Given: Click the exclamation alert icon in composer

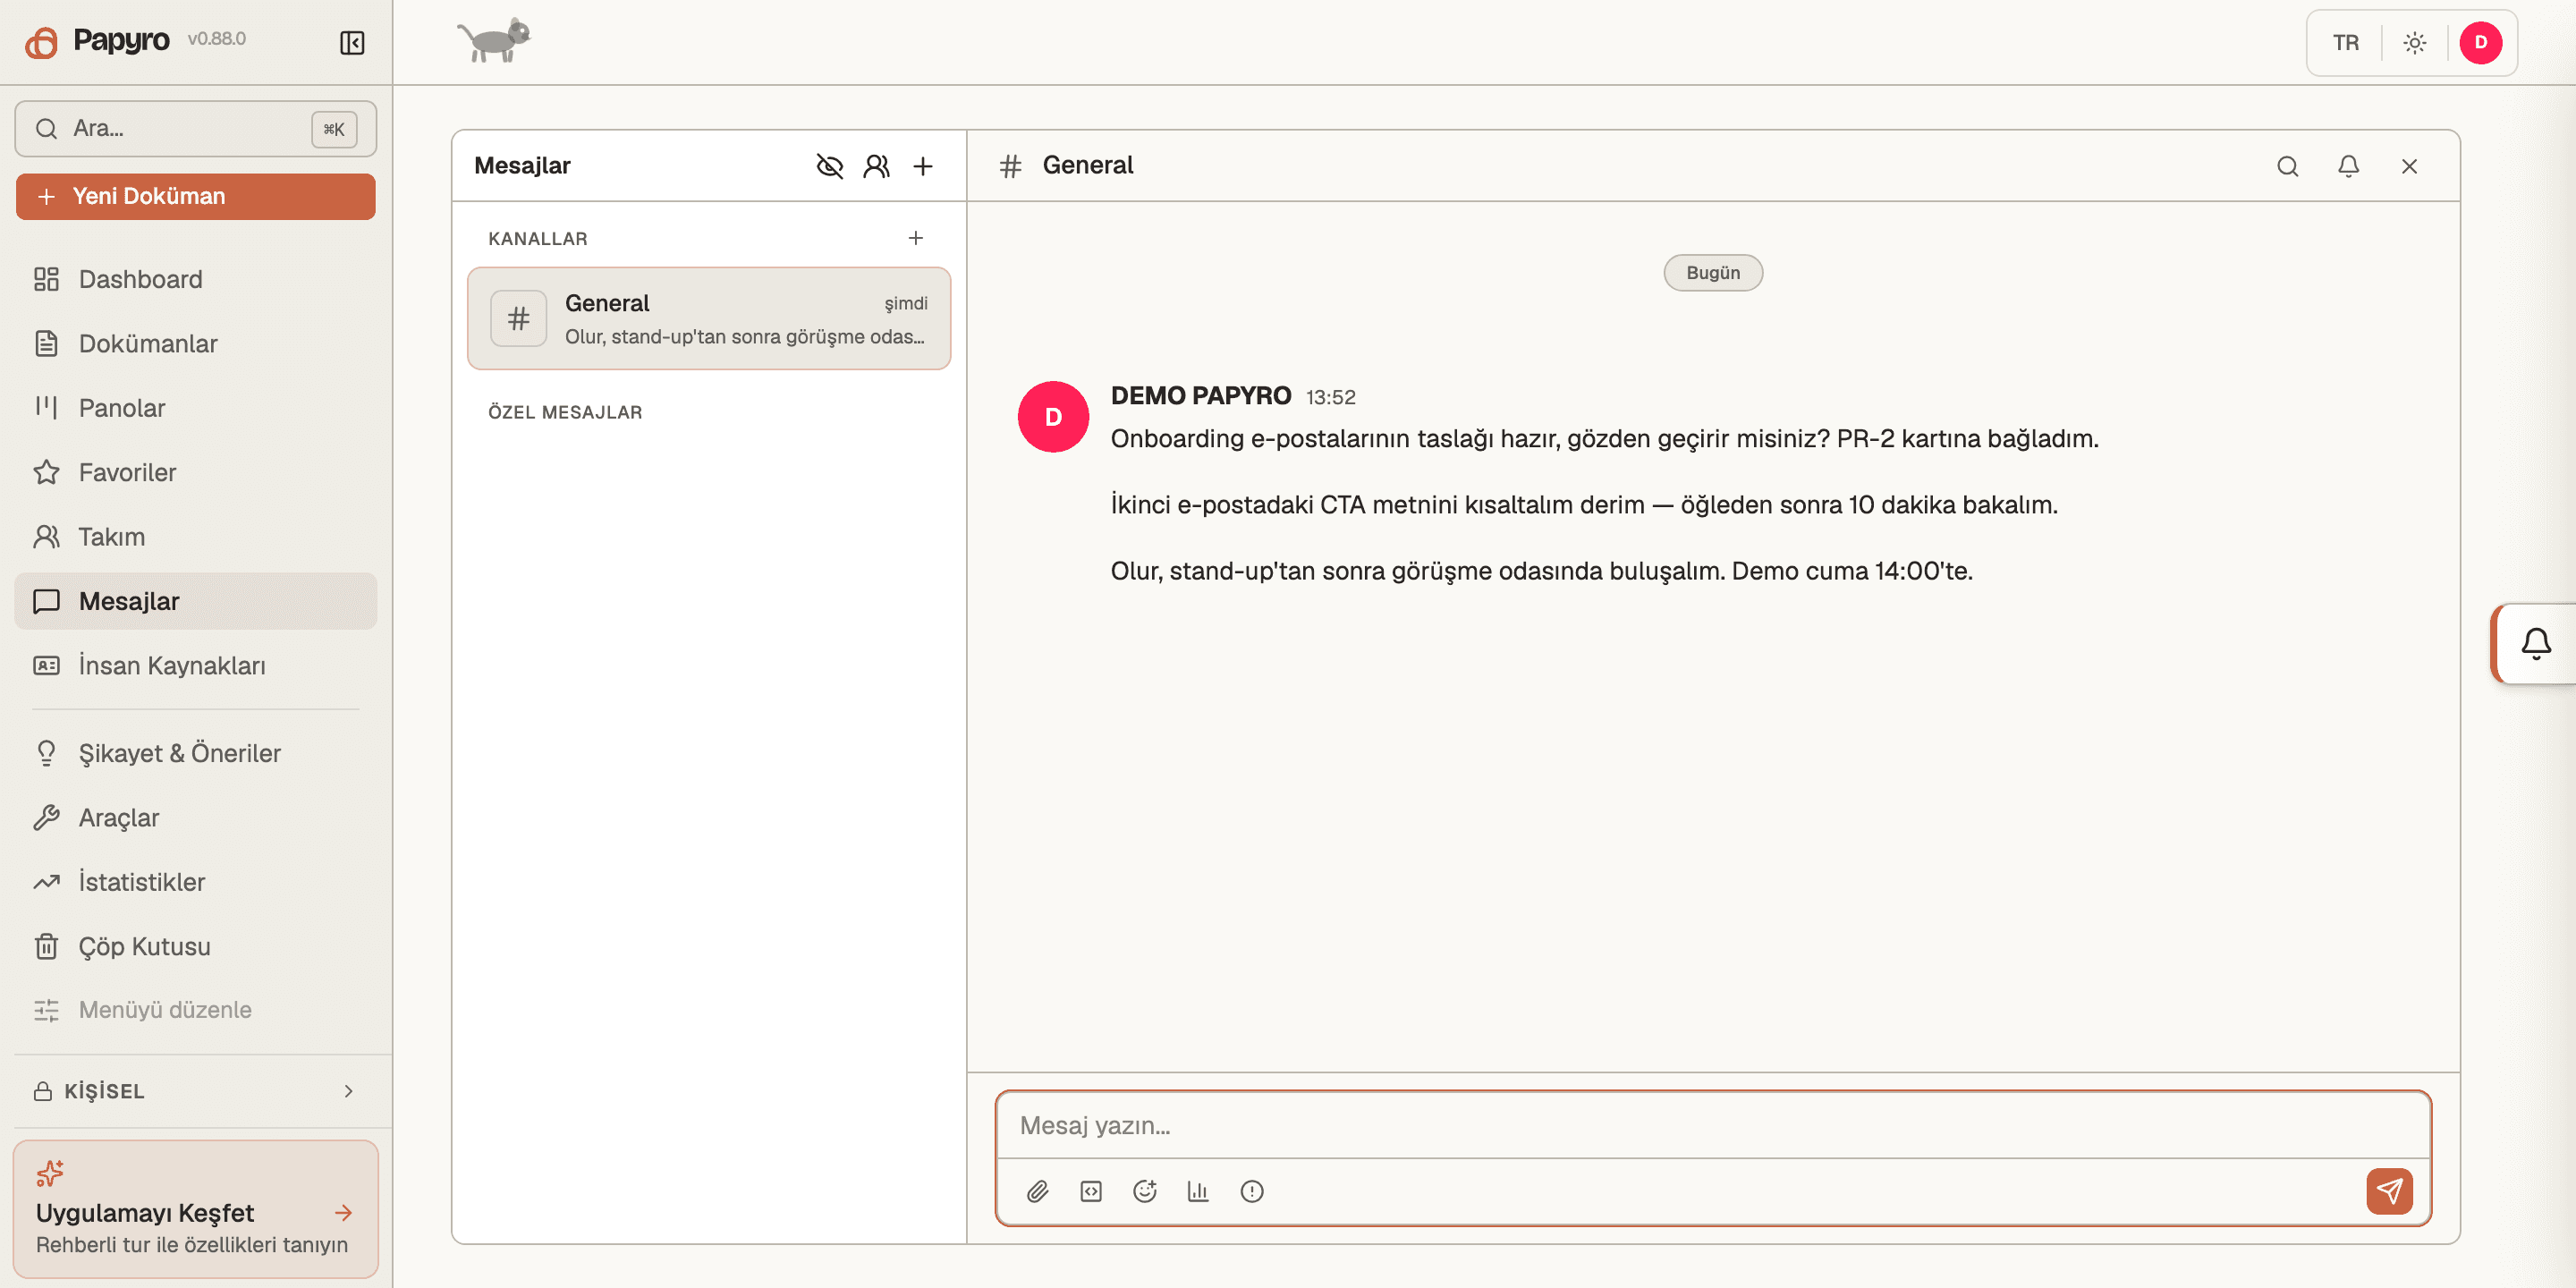Looking at the screenshot, I should [x=1252, y=1191].
